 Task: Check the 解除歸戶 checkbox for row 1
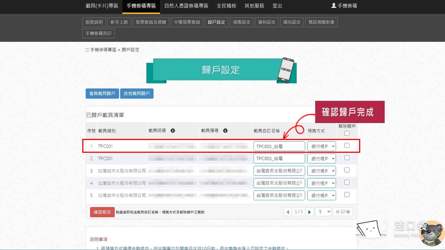tap(347, 145)
